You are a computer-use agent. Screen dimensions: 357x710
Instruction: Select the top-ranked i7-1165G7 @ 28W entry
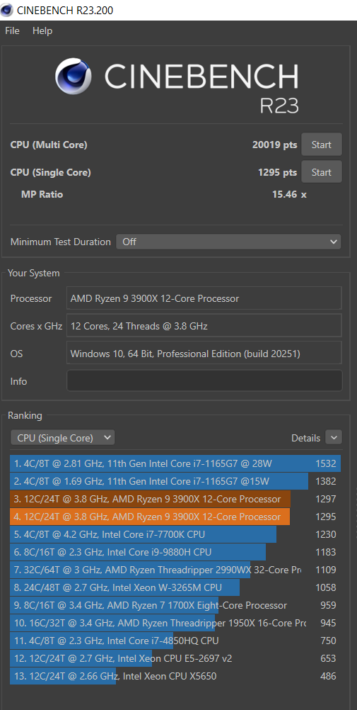point(175,463)
